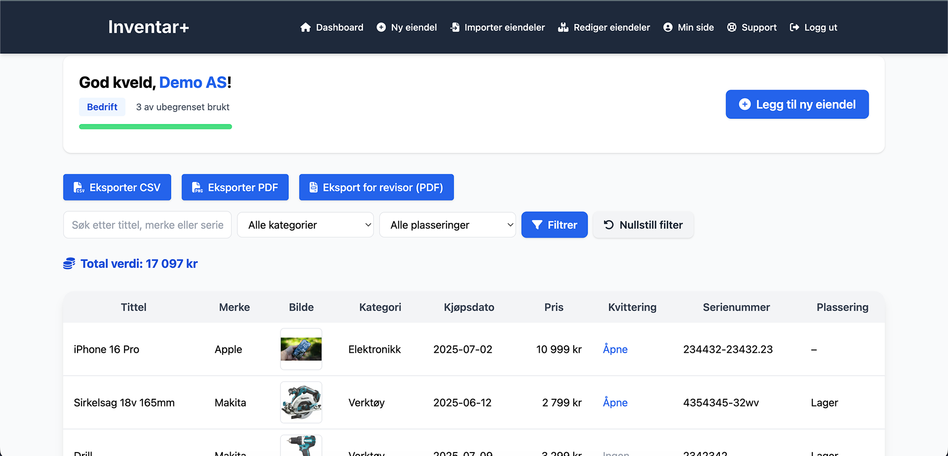Click the home icon beside Dashboard

pyautogui.click(x=305, y=28)
